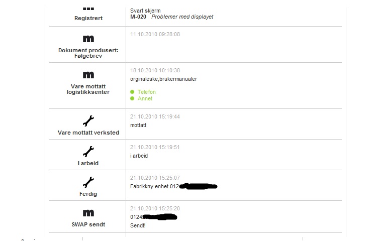Click the 'Fabrikkny enhet' text in Ferdig row

pos(149,187)
